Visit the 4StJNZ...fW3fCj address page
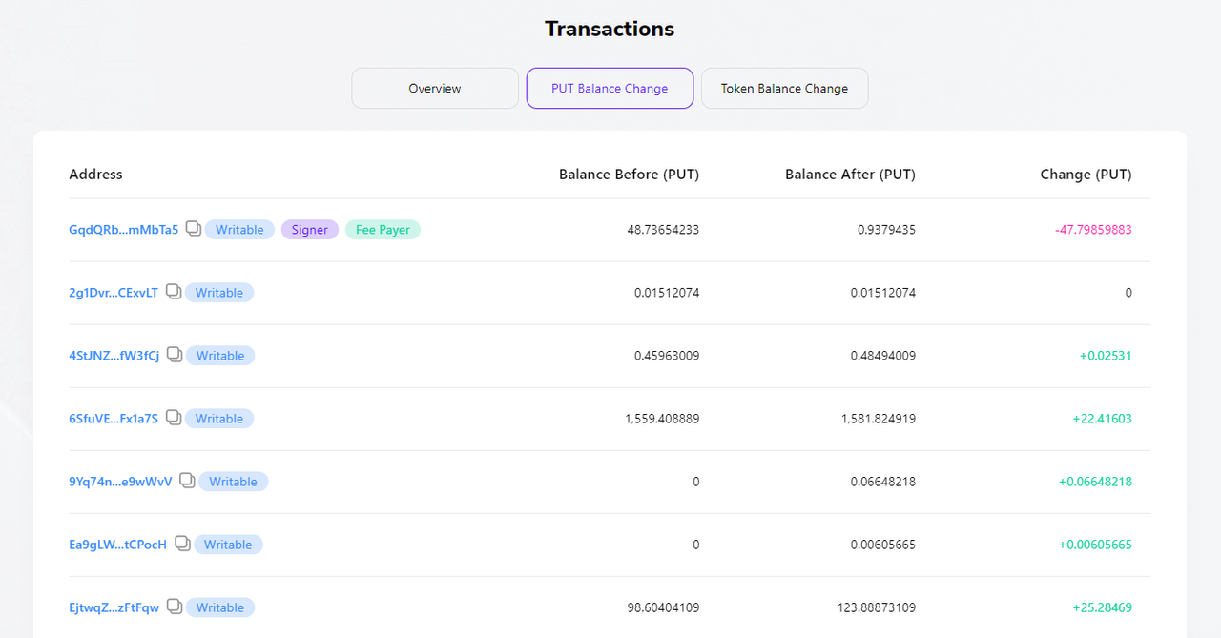This screenshot has height=638, width=1221. pyautogui.click(x=114, y=356)
